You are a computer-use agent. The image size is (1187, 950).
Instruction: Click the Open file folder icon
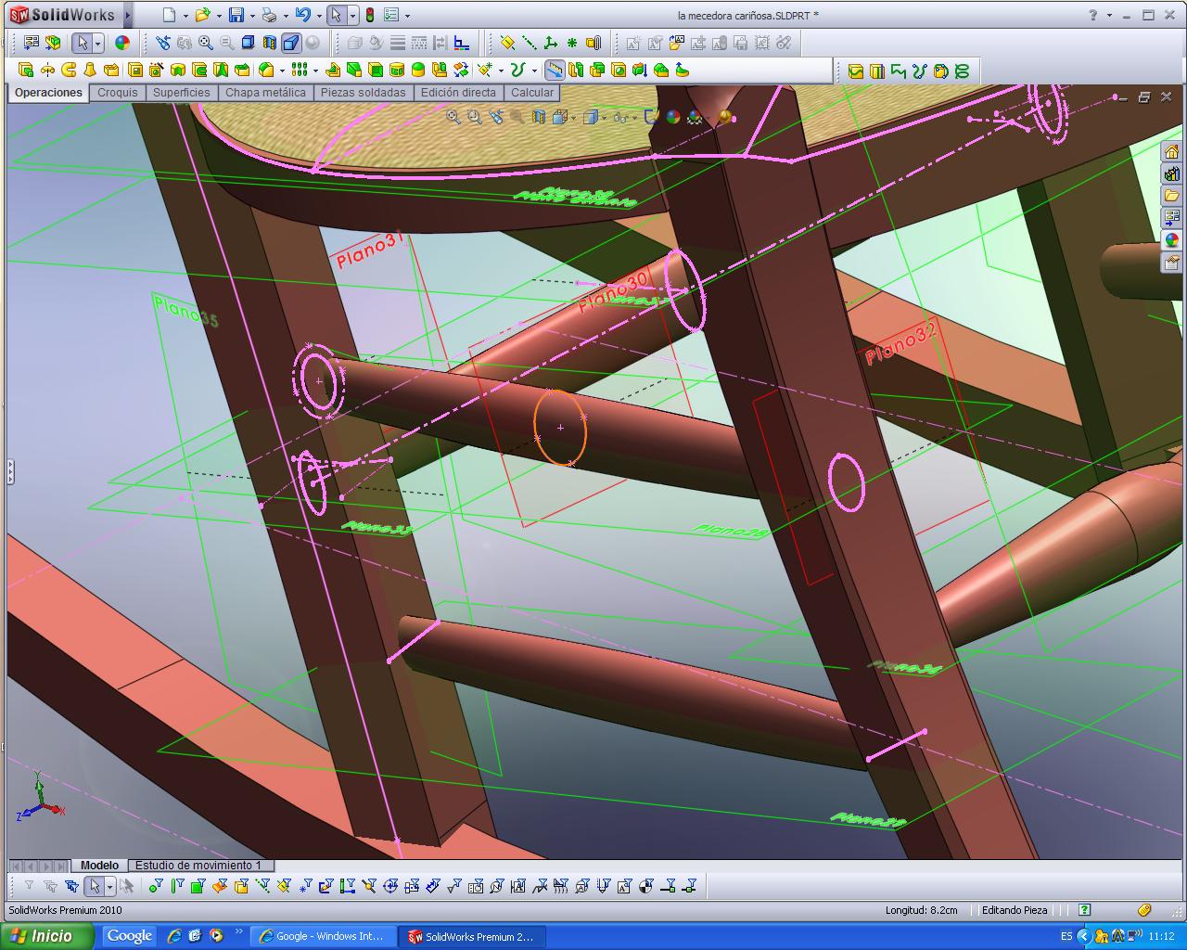coord(202,15)
